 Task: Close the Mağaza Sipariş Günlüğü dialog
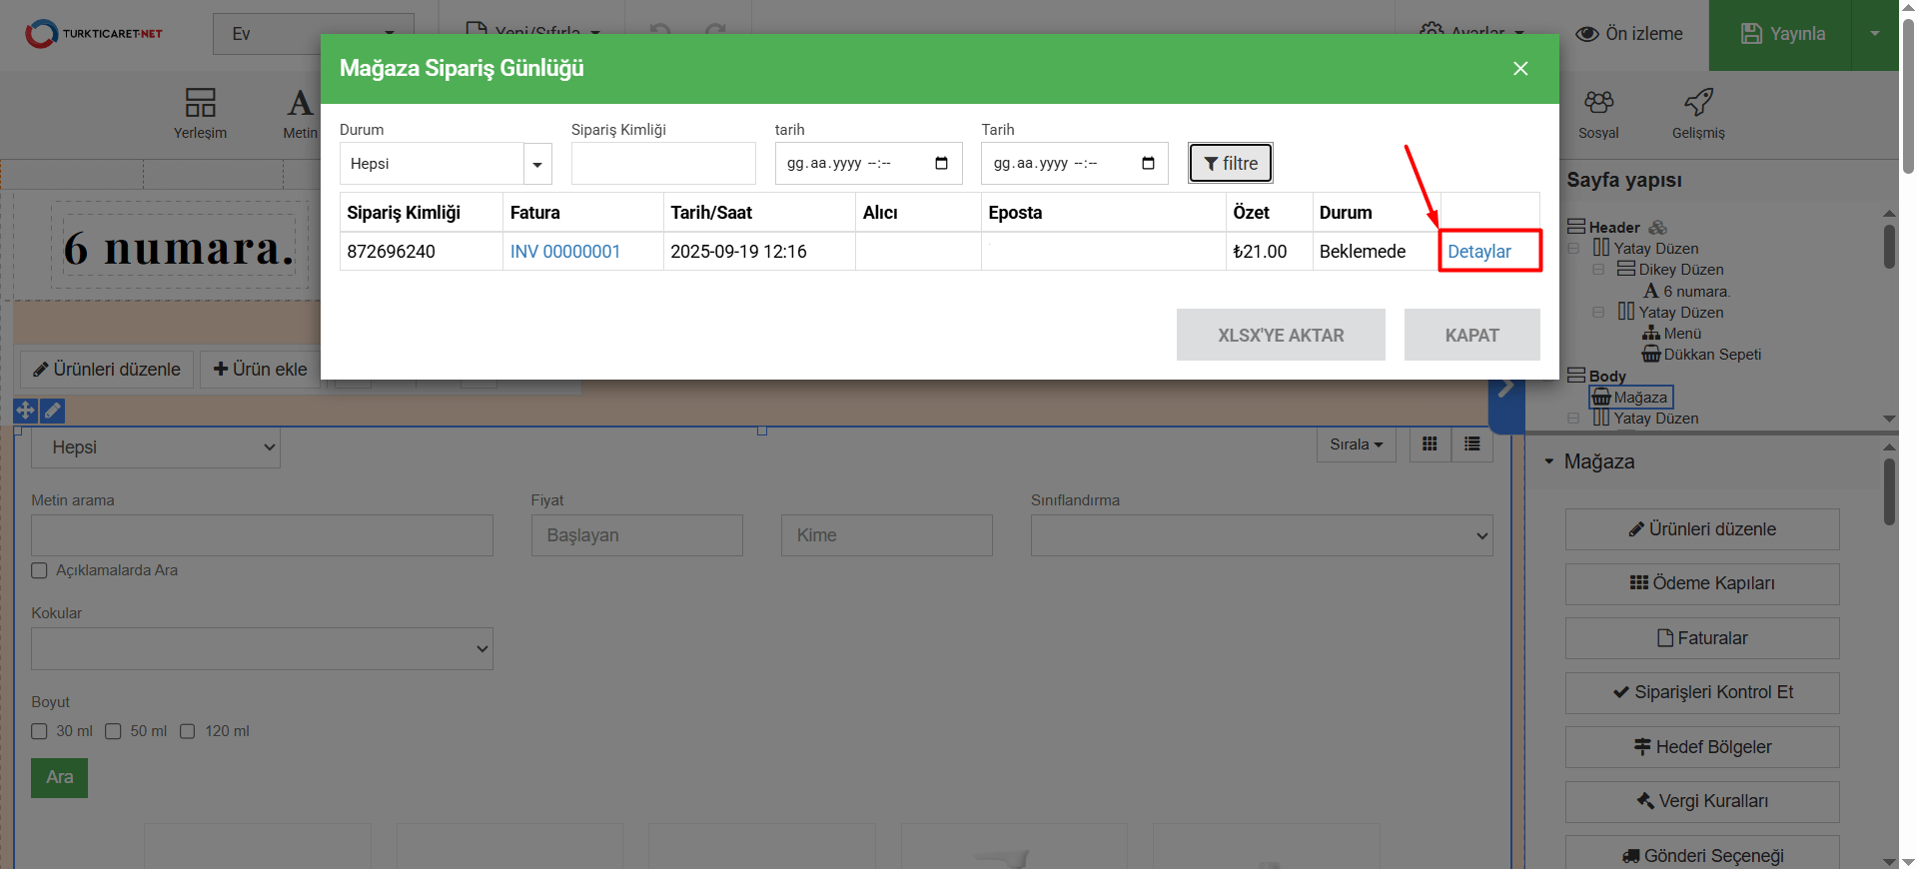1520,69
